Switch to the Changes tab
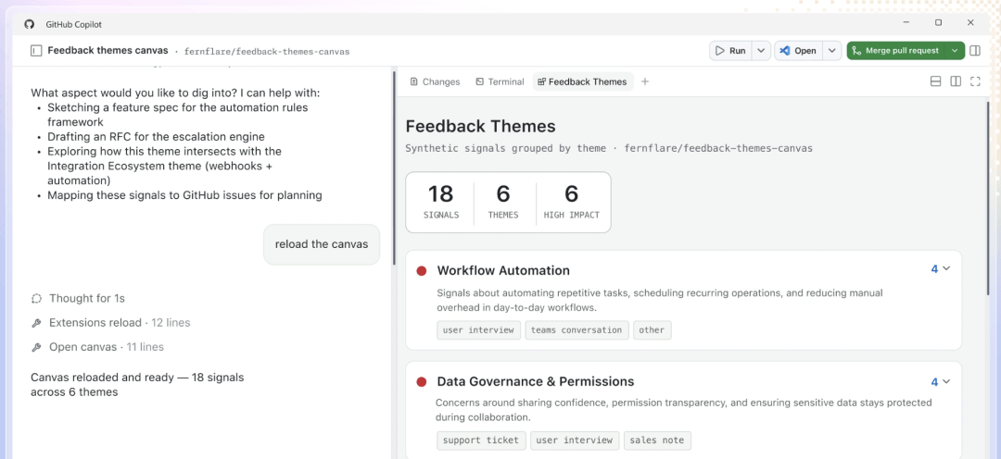The image size is (1001, 459). pyautogui.click(x=435, y=81)
